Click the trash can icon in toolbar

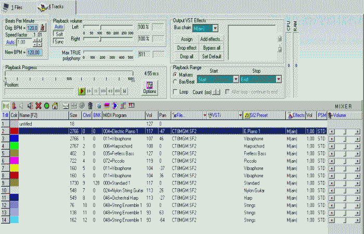tap(90, 106)
